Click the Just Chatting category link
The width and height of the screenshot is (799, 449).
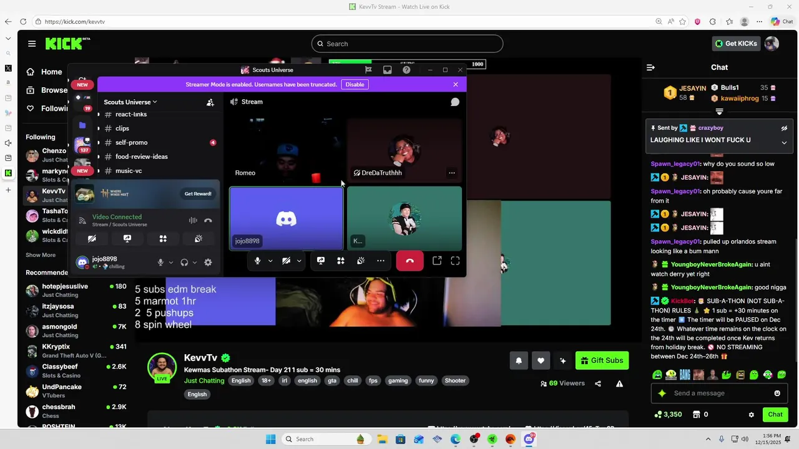(x=204, y=380)
